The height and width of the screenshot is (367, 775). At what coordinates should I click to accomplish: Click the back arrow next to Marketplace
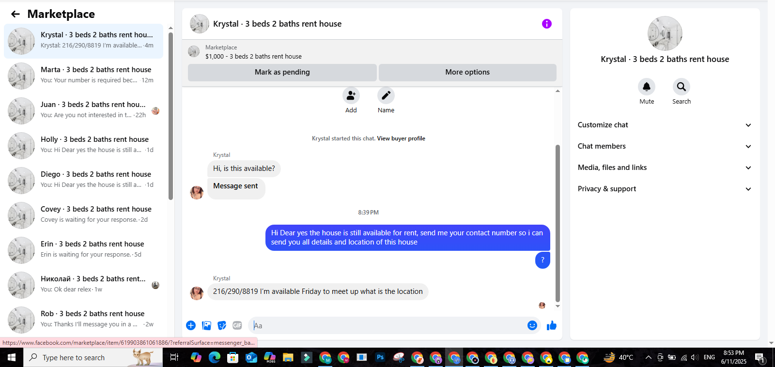[15, 14]
